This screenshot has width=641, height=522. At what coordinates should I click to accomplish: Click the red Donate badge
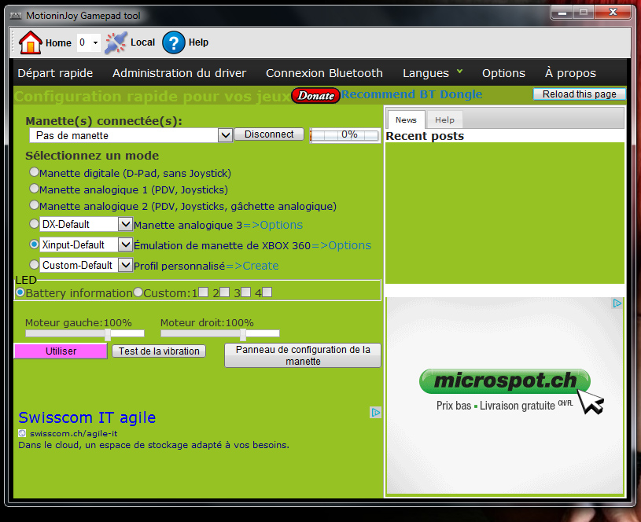(x=315, y=96)
